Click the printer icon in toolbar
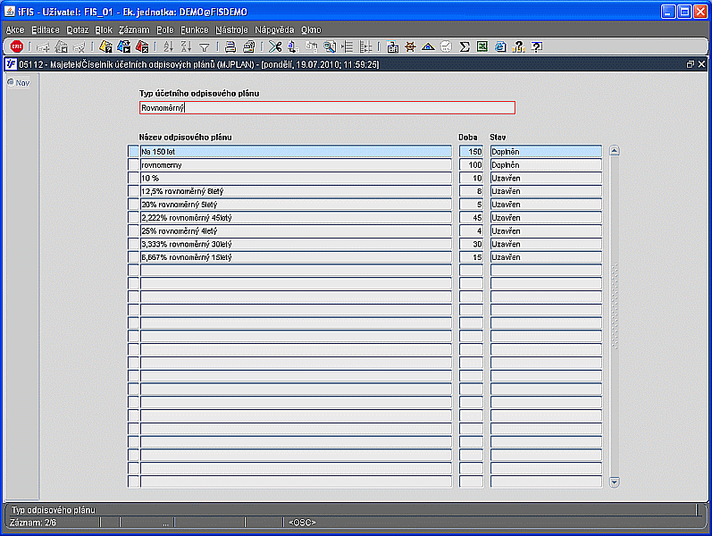The height and width of the screenshot is (536, 712). pos(230,46)
